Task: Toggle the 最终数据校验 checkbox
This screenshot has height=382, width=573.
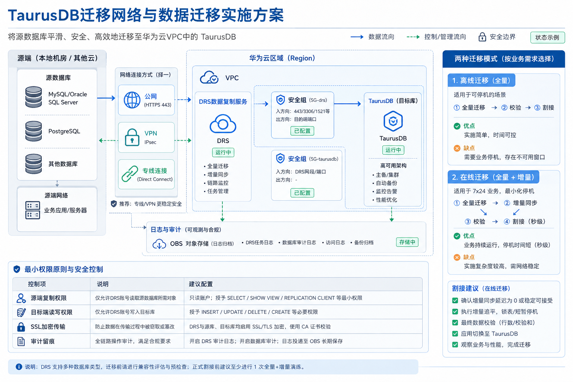Action: (455, 323)
